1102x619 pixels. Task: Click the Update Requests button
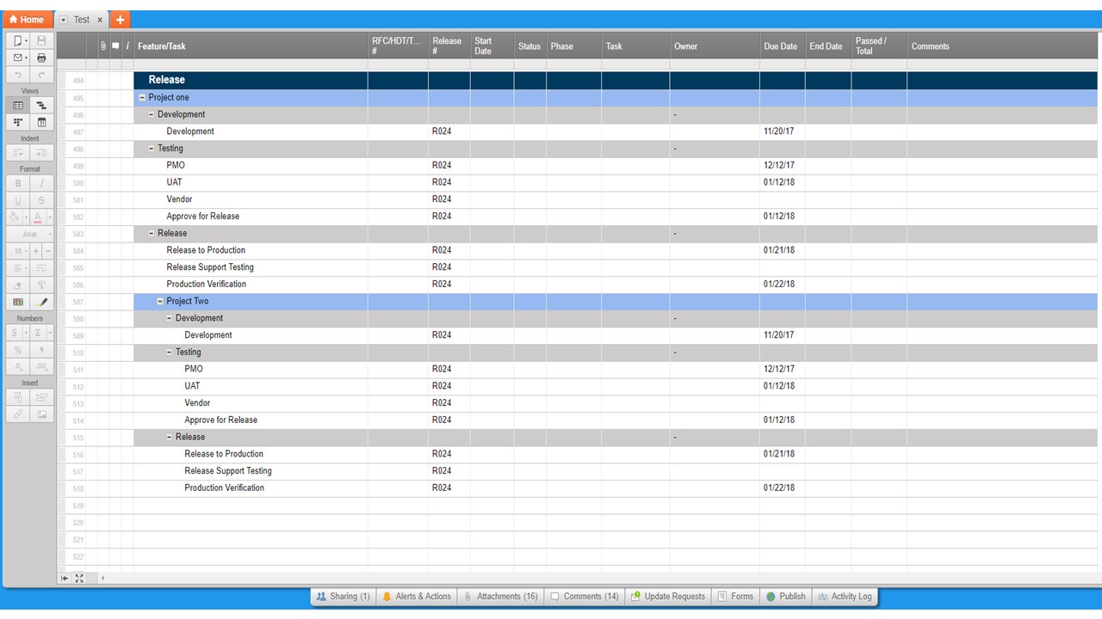(668, 597)
